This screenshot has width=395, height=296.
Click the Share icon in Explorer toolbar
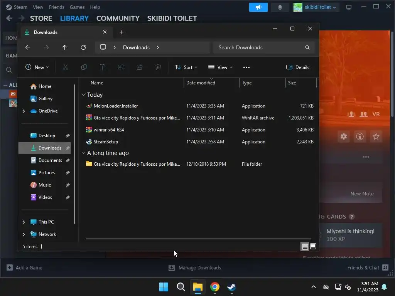click(x=140, y=67)
